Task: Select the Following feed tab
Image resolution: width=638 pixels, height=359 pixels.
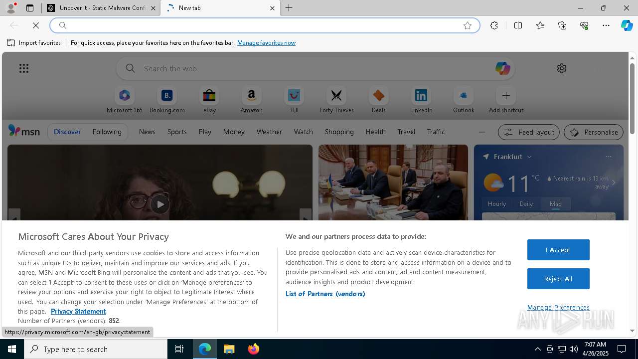Action: pos(107,132)
